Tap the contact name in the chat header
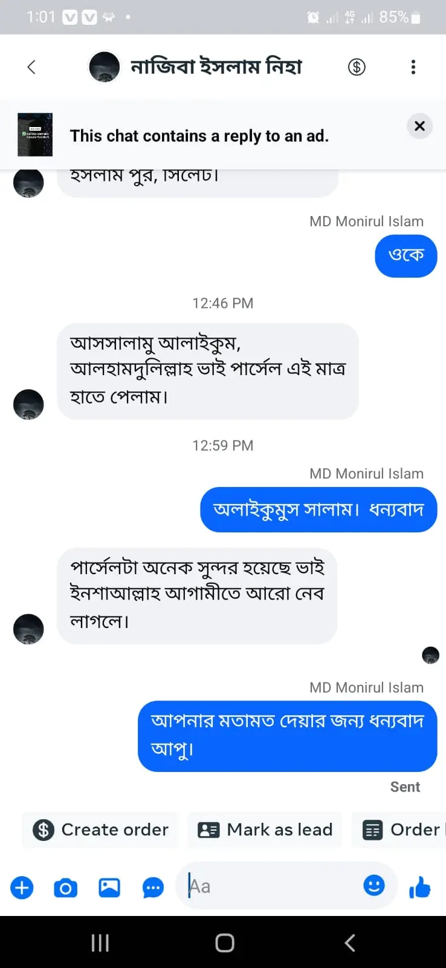Viewport: 446px width, 968px height. point(216,67)
